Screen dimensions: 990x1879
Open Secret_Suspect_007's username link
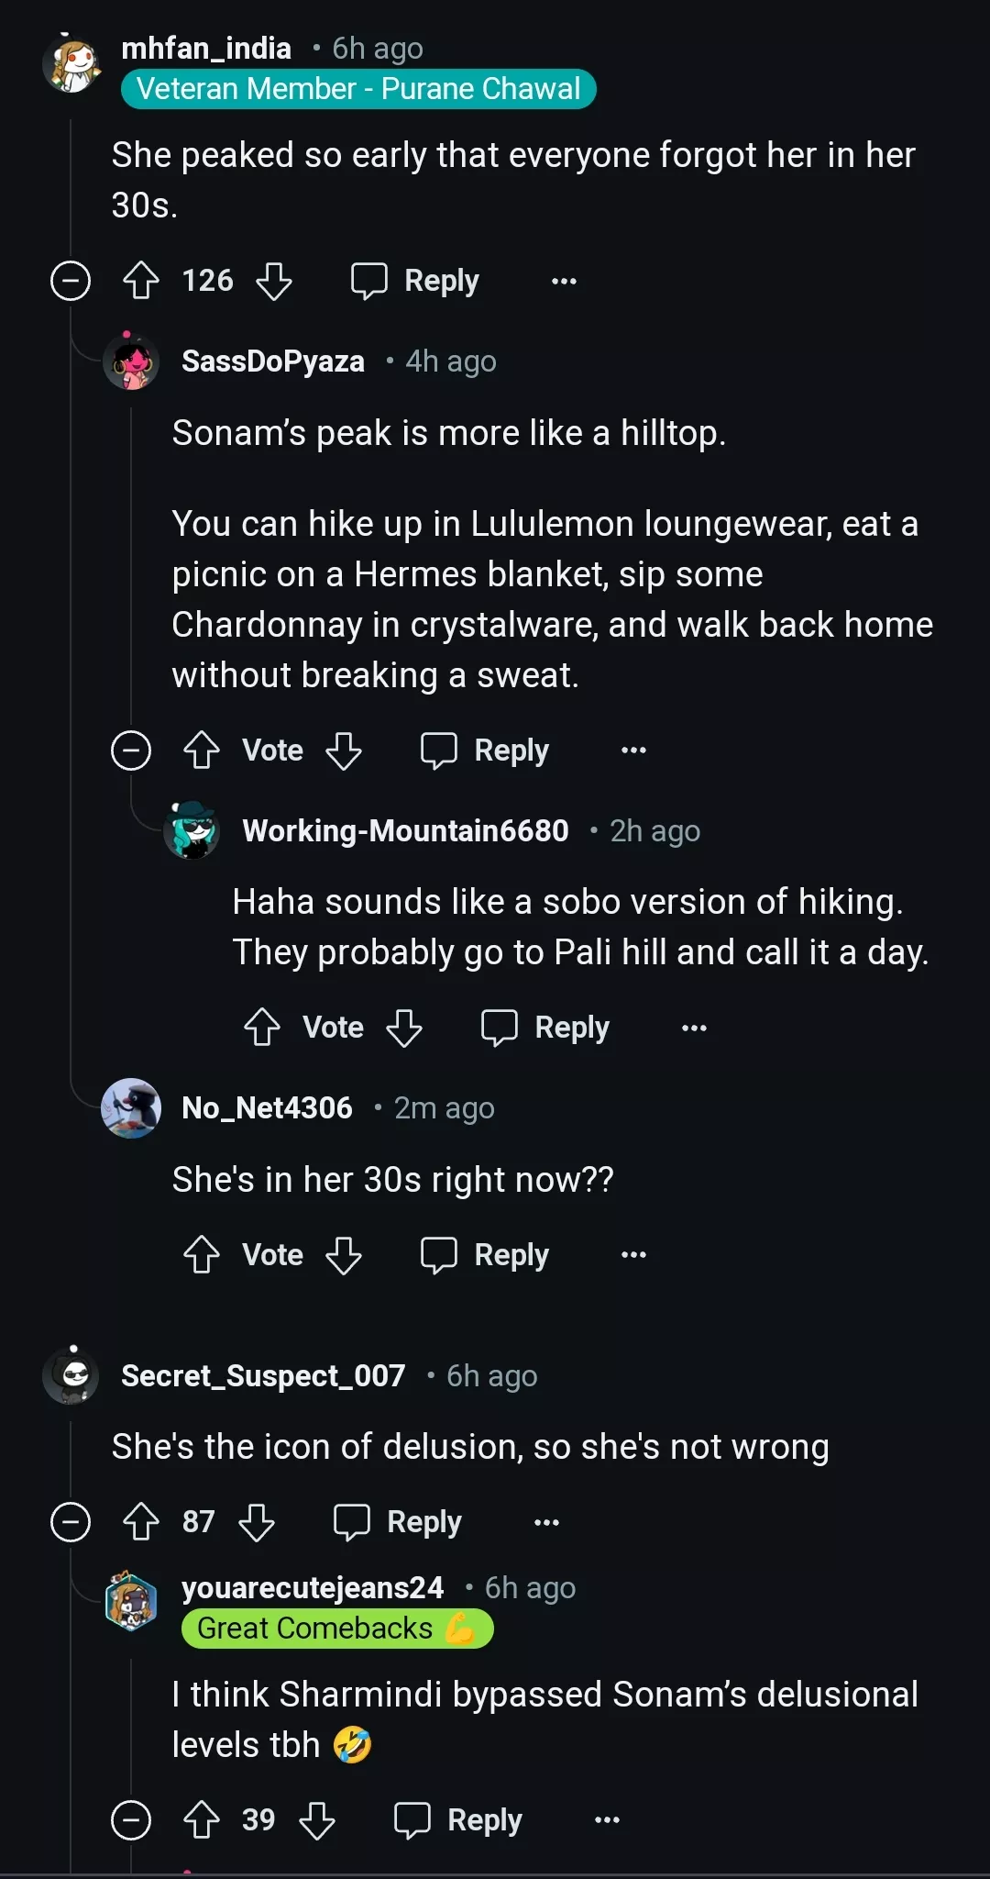point(263,1376)
